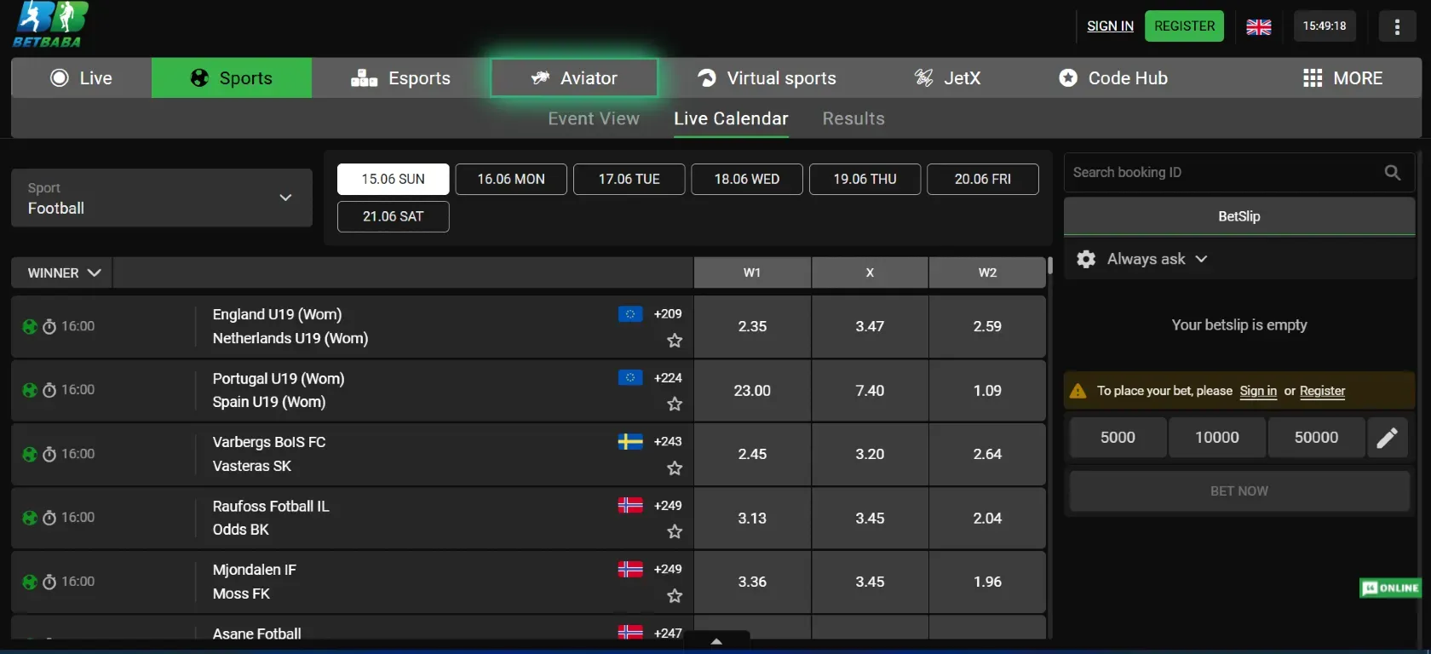Open +249 more markets for Mjondalen IF
The width and height of the screenshot is (1431, 654).
tap(668, 569)
